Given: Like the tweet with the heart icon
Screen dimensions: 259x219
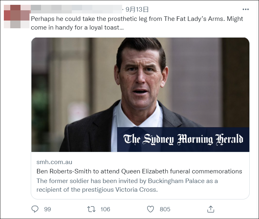Looking at the screenshot, I should pyautogui.click(x=150, y=209).
